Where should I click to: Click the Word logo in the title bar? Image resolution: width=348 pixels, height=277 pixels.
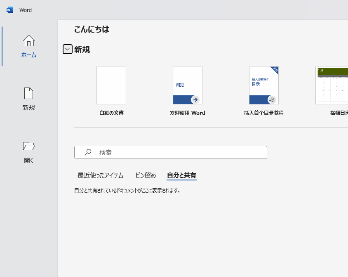[10, 10]
